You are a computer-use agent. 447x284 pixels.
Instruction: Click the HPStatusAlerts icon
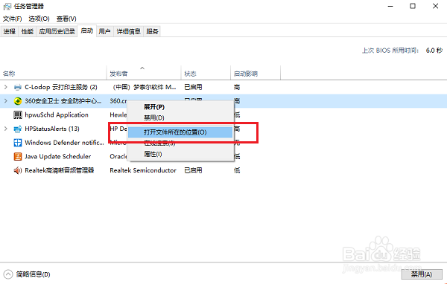pos(18,129)
